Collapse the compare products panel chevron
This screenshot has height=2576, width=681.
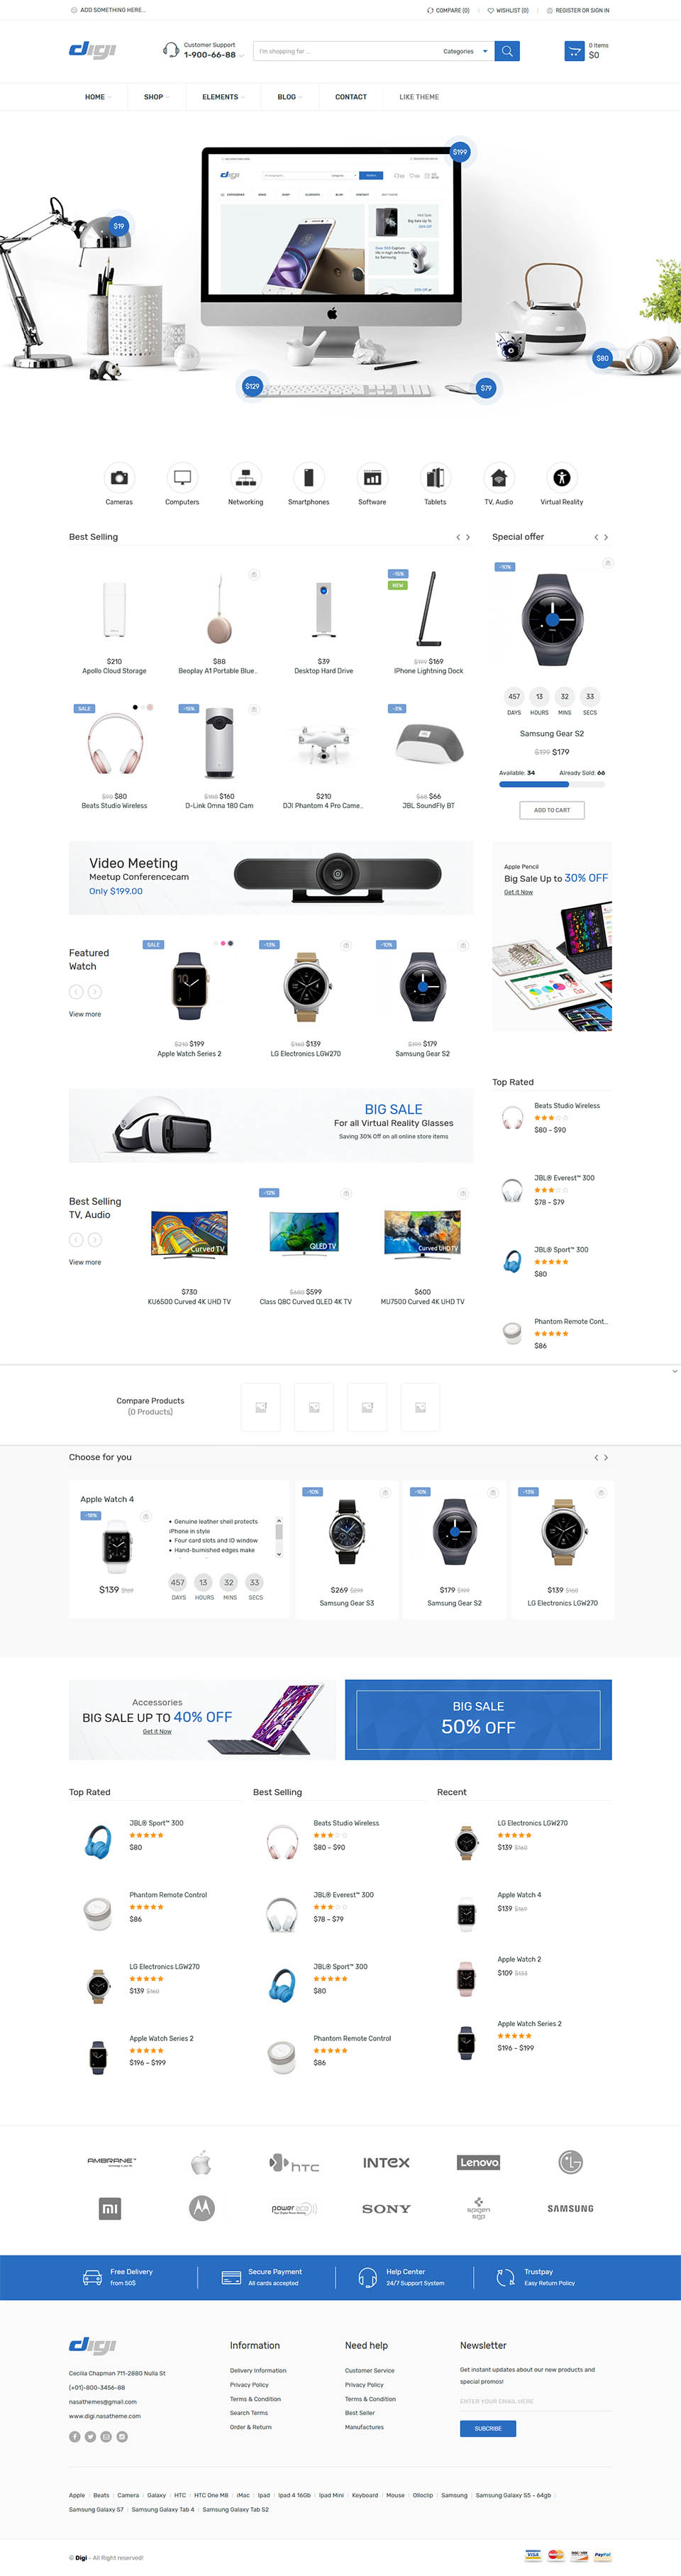point(674,1371)
